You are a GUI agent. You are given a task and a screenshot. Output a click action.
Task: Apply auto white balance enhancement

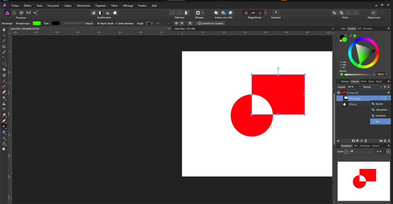(115, 13)
